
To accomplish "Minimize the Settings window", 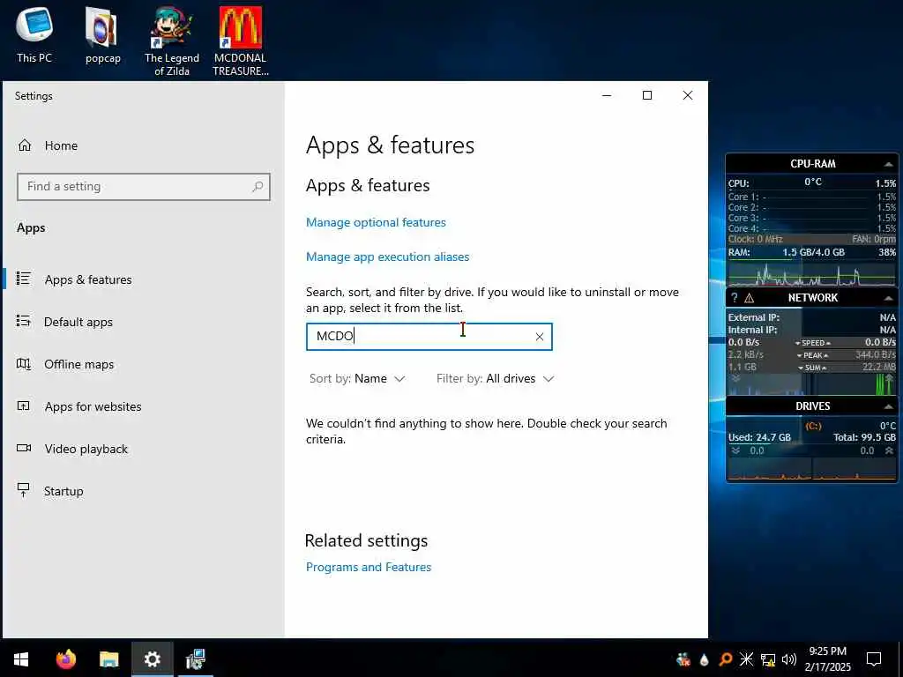I will 607,95.
